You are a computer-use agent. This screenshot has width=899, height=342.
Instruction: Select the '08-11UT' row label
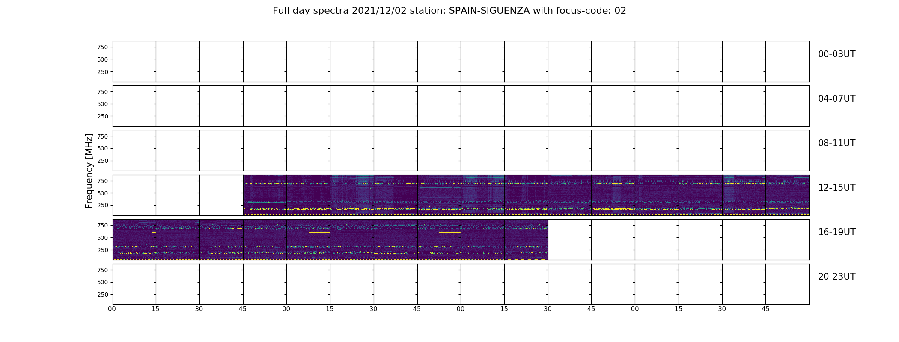pyautogui.click(x=836, y=143)
